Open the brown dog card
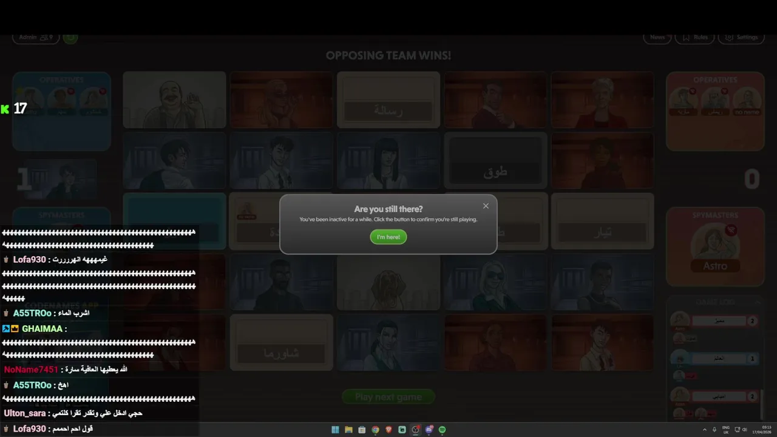777x437 pixels. [x=388, y=282]
